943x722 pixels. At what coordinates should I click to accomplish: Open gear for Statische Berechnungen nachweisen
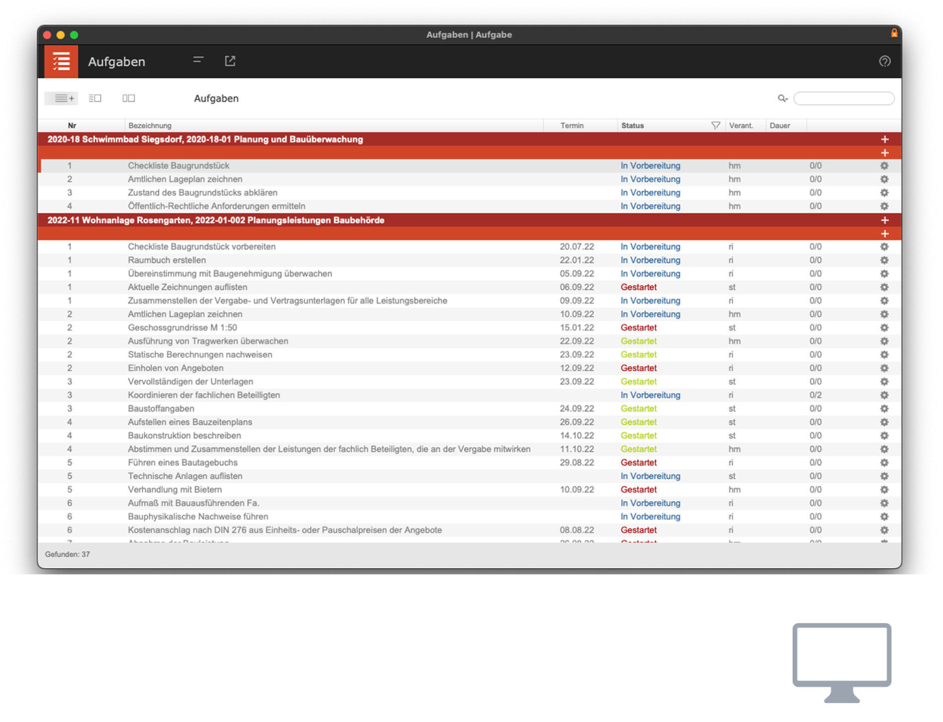884,355
